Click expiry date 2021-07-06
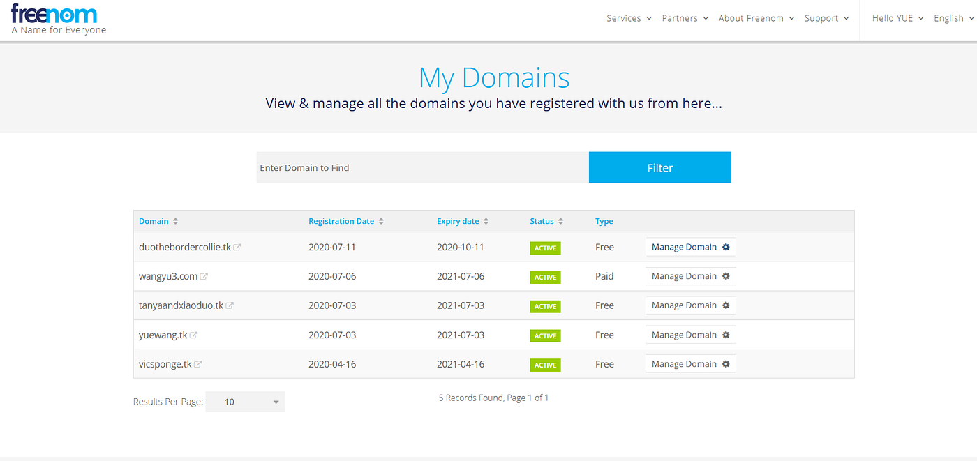 tap(461, 277)
